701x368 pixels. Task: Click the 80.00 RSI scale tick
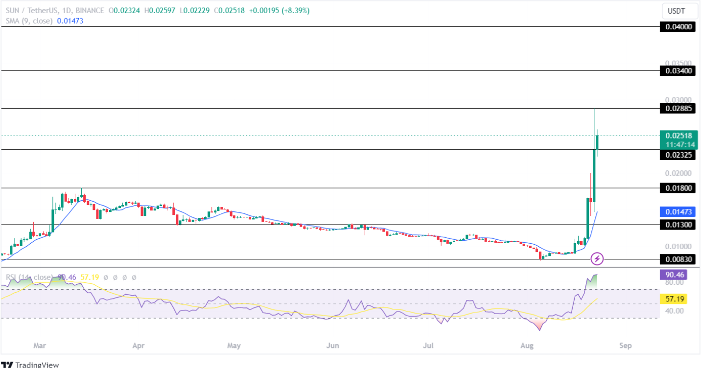[674, 282]
